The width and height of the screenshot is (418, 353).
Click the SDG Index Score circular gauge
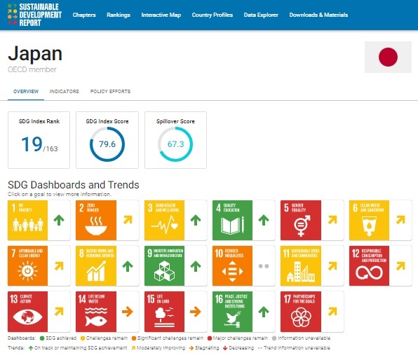(107, 144)
